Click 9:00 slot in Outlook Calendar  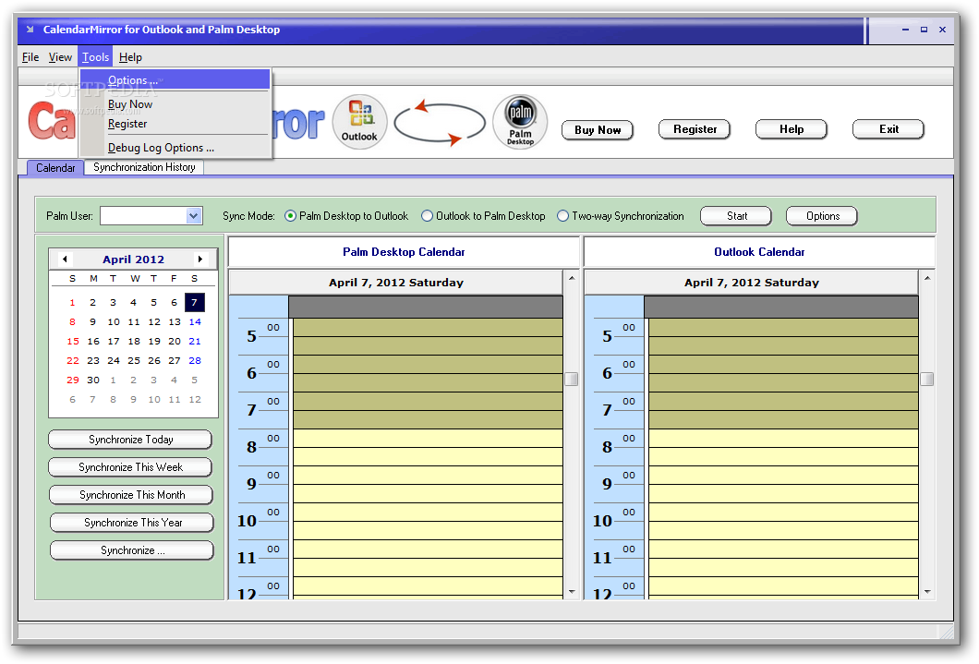click(783, 475)
